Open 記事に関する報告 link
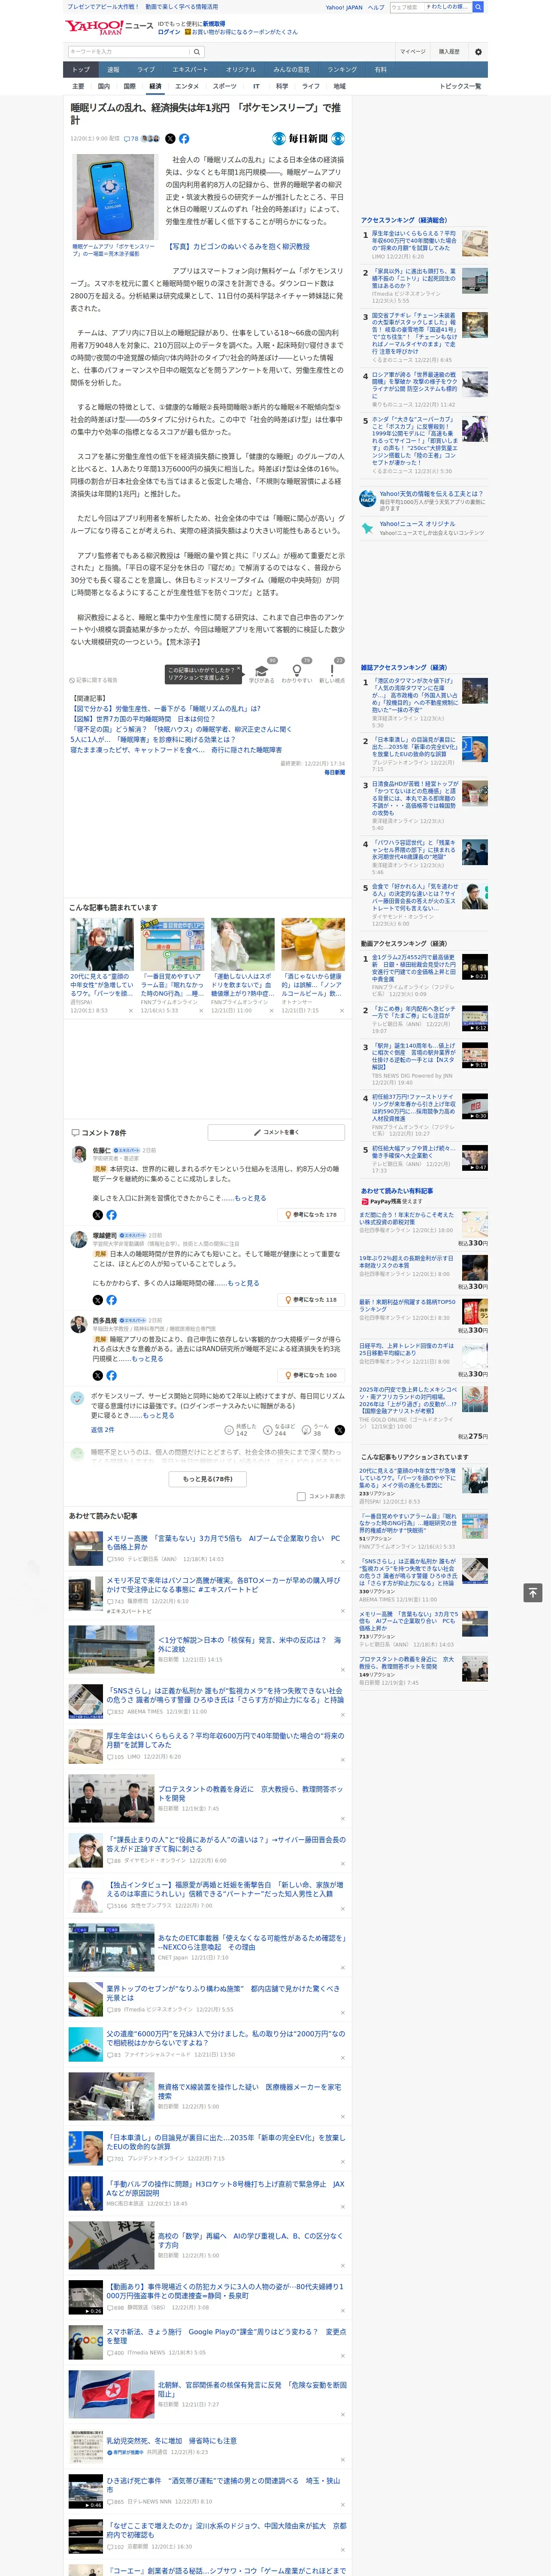 point(93,680)
